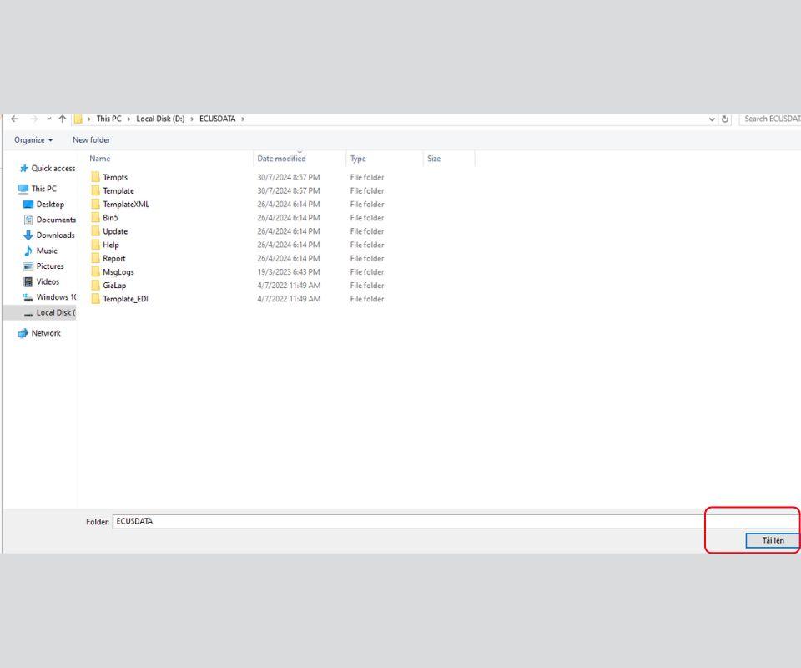801x668 pixels.
Task: Click the Folder name input field
Action: (x=409, y=521)
